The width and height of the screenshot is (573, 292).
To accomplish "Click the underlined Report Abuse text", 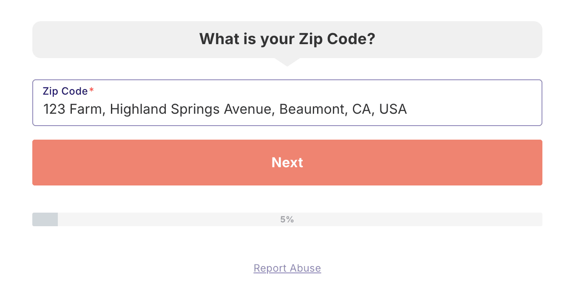I will pos(287,268).
